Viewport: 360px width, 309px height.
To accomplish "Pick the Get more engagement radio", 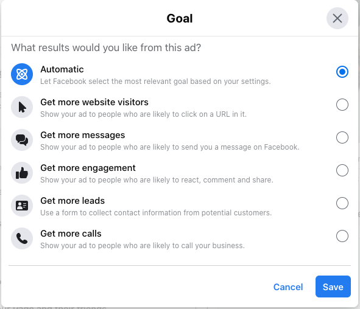I will click(342, 170).
